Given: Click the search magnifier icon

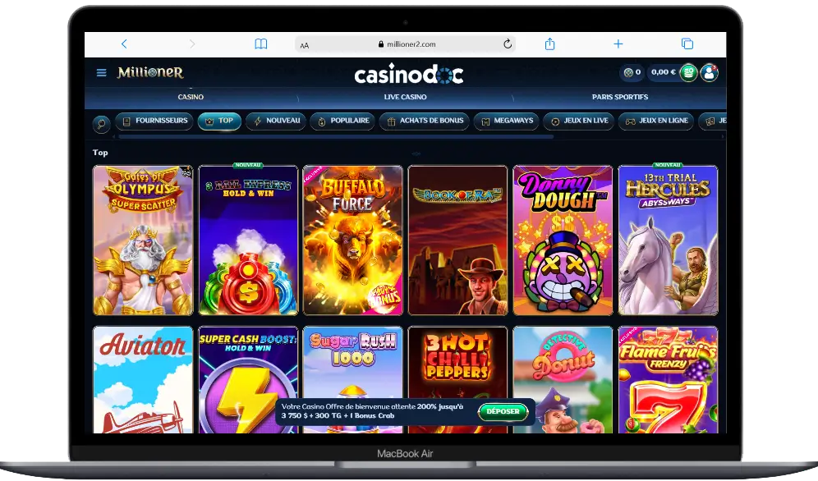Looking at the screenshot, I should pyautogui.click(x=101, y=124).
